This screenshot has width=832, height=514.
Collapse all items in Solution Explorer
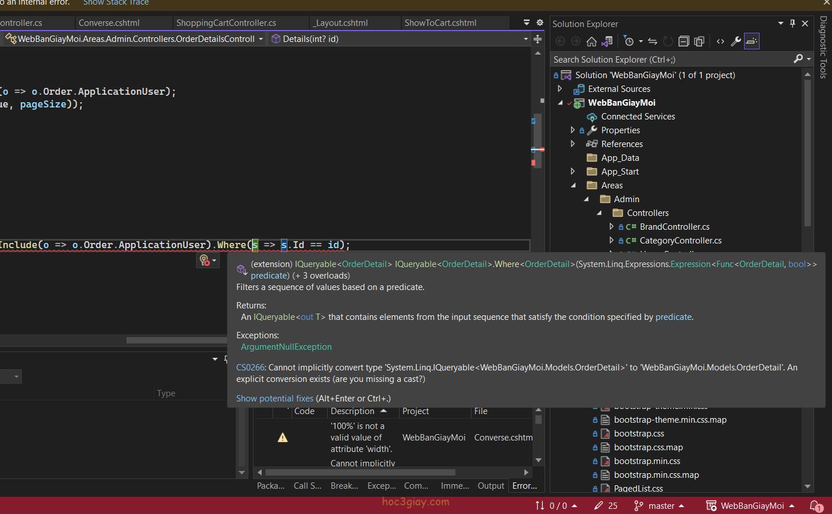[684, 41]
